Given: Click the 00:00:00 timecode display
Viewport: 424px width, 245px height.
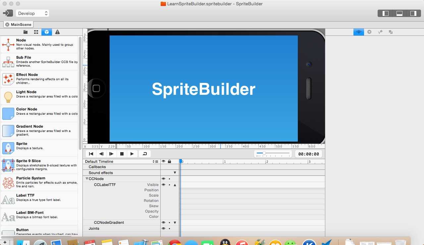Looking at the screenshot, I should coord(308,154).
